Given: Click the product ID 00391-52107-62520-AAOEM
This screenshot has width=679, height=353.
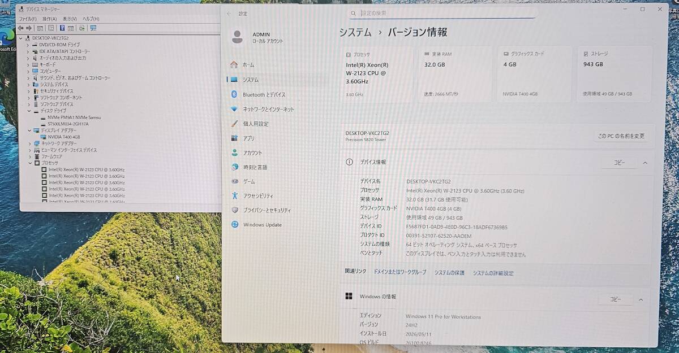Looking at the screenshot, I should [439, 236].
